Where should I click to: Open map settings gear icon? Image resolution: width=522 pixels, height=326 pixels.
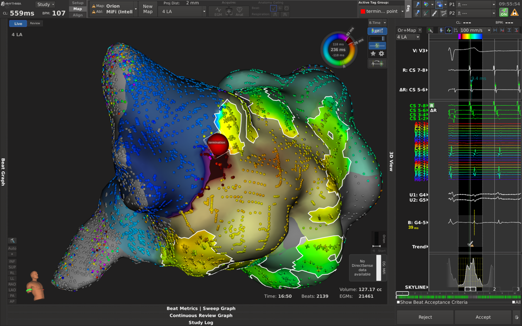coord(381,54)
